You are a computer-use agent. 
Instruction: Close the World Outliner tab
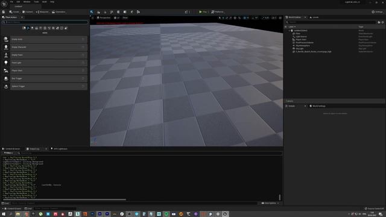(x=305, y=17)
